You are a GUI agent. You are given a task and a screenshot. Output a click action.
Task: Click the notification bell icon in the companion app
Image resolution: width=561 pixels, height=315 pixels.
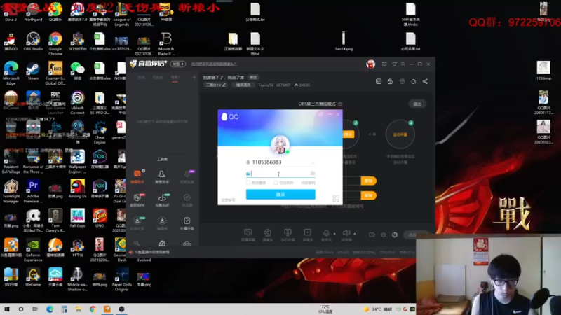(413, 81)
